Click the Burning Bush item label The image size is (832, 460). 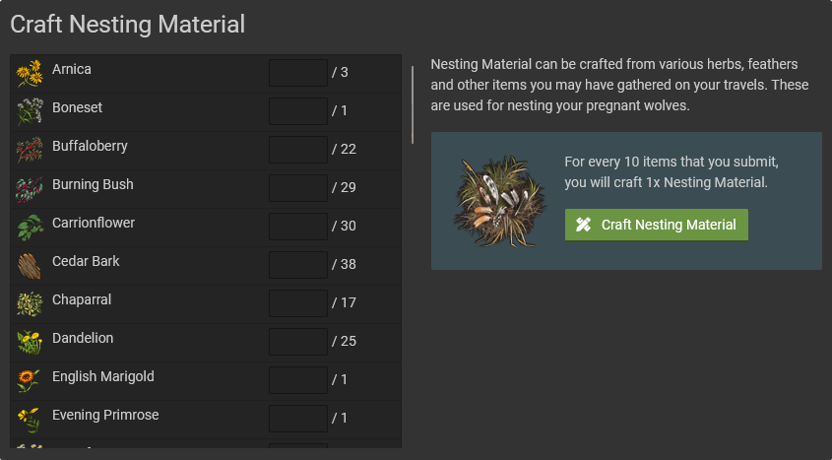point(93,185)
